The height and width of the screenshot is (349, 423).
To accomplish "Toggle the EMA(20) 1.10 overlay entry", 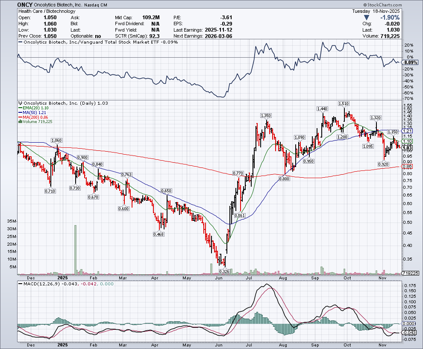I will click(x=33, y=108).
